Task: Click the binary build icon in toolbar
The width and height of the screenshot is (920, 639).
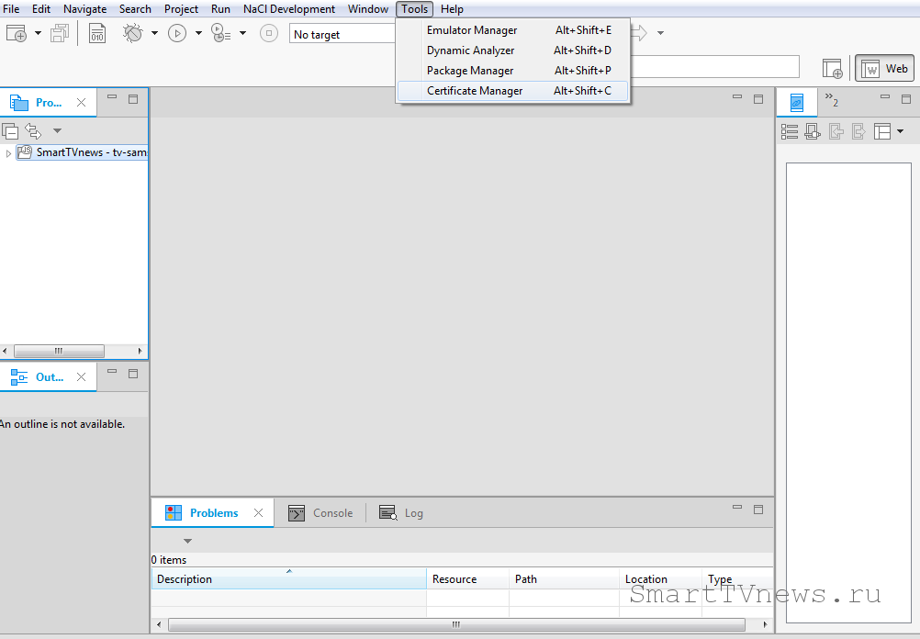Action: tap(97, 33)
